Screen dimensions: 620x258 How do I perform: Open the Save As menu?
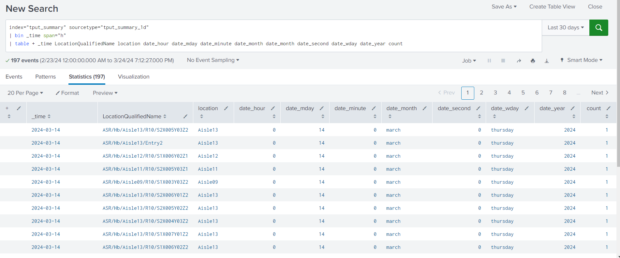coord(504,7)
